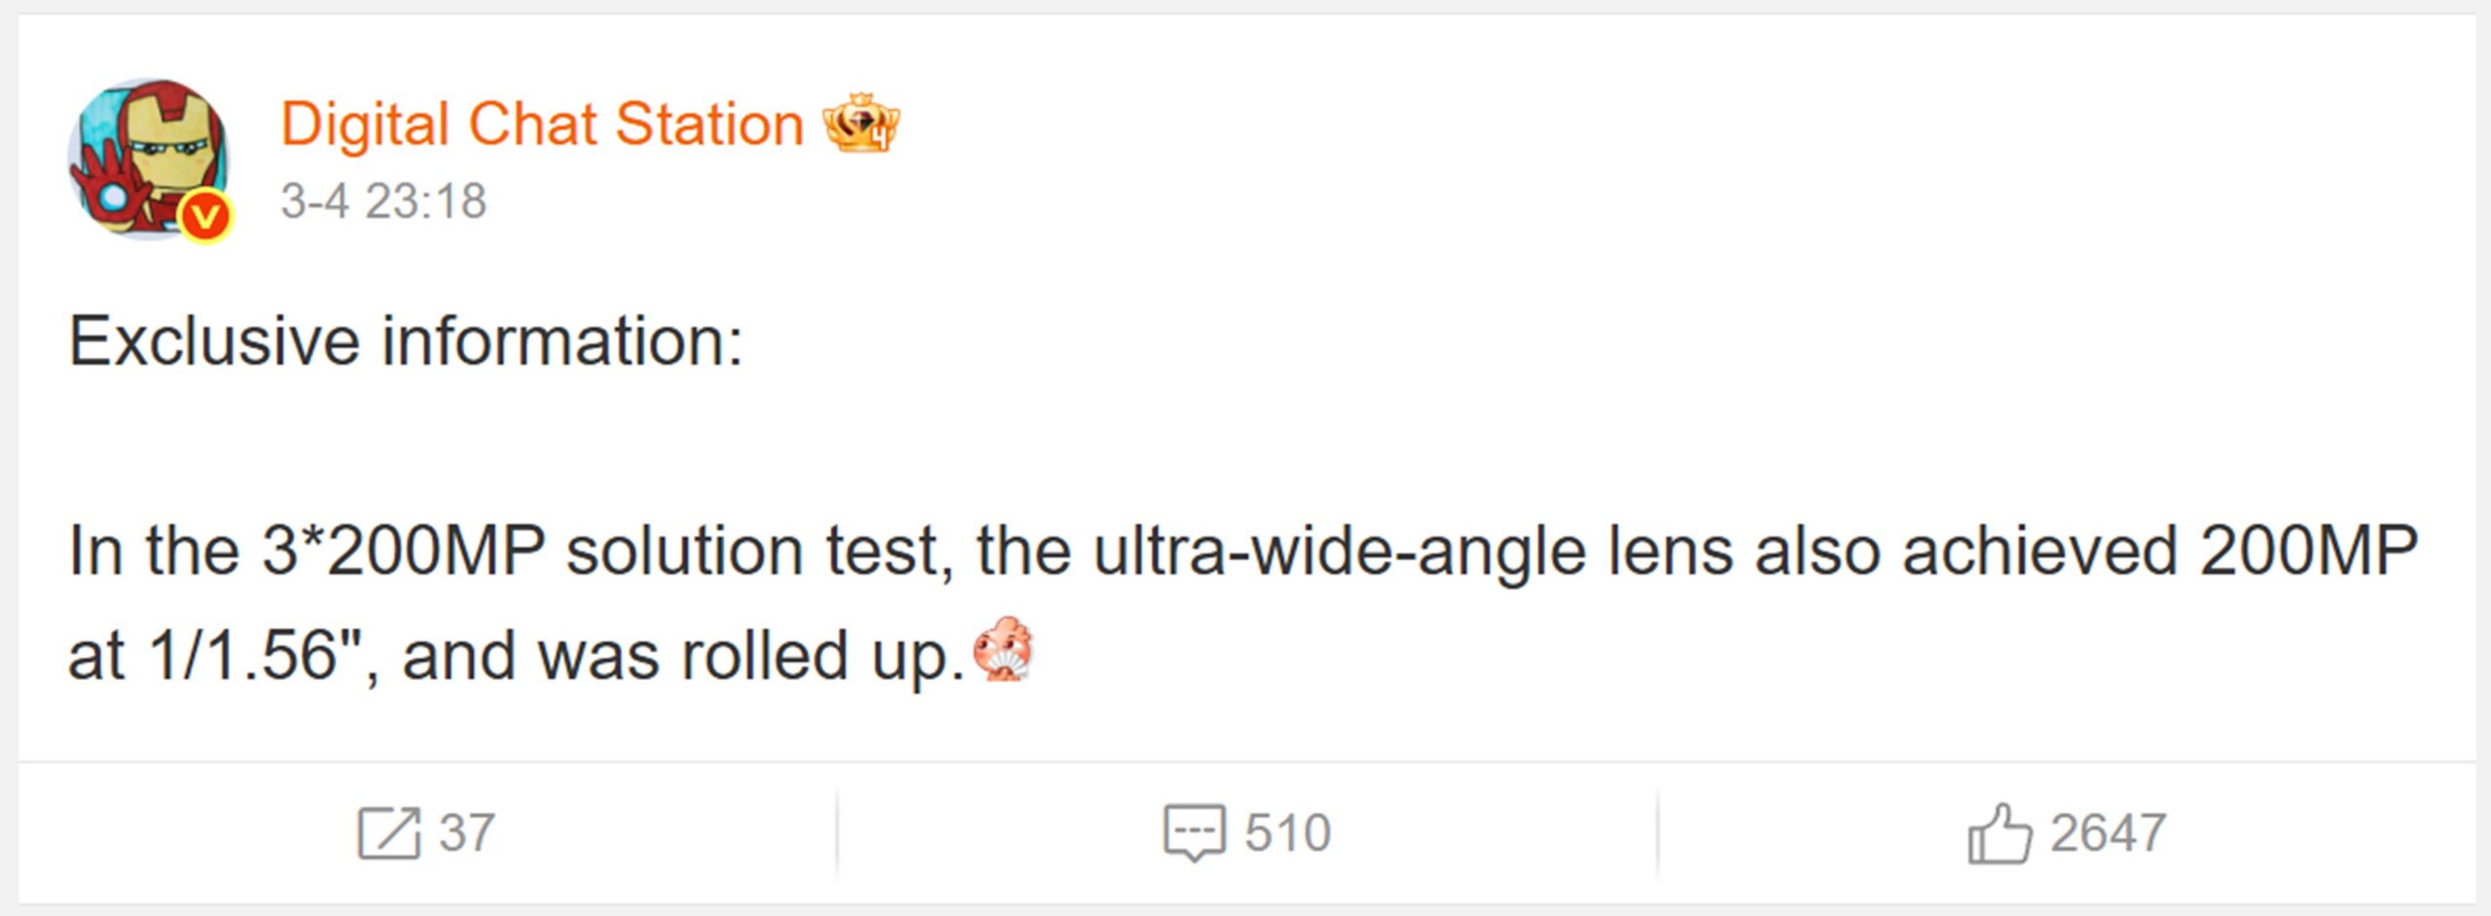Click the orange VIP crown level-4 badge
This screenshot has height=916, width=2491.
tap(864, 123)
